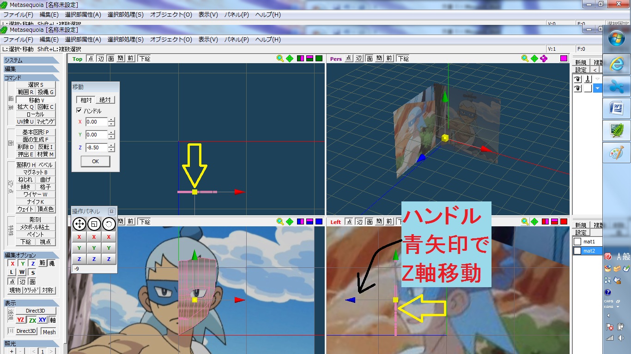Click the green pan icon in Top view
Image resolution: width=631 pixels, height=354 pixels.
(x=290, y=59)
